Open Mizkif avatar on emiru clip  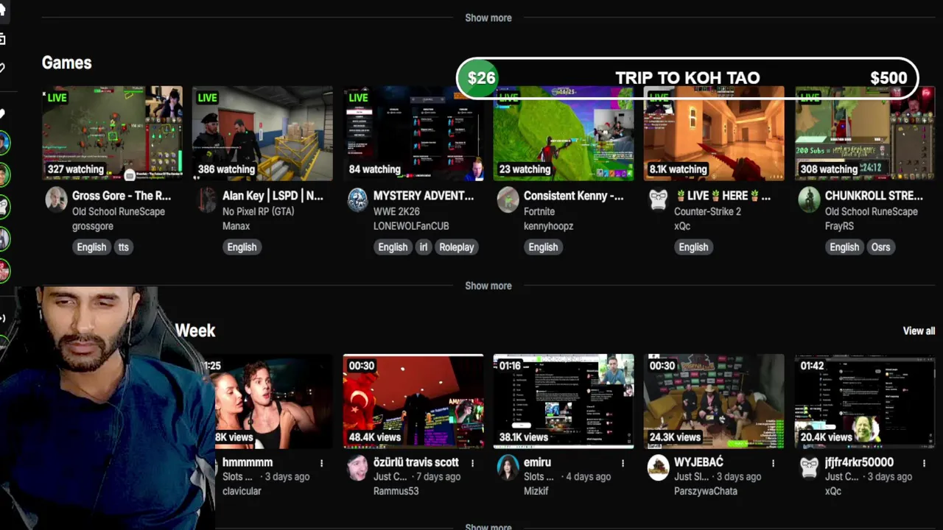(x=508, y=467)
